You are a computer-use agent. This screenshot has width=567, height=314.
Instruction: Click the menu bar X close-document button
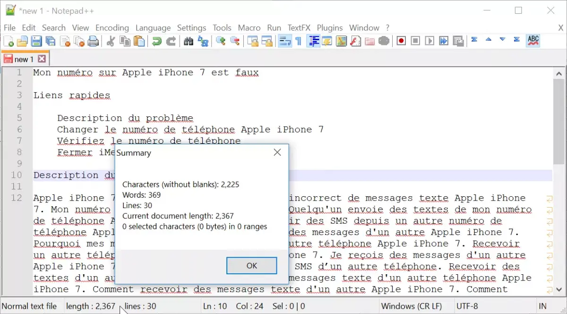(561, 28)
